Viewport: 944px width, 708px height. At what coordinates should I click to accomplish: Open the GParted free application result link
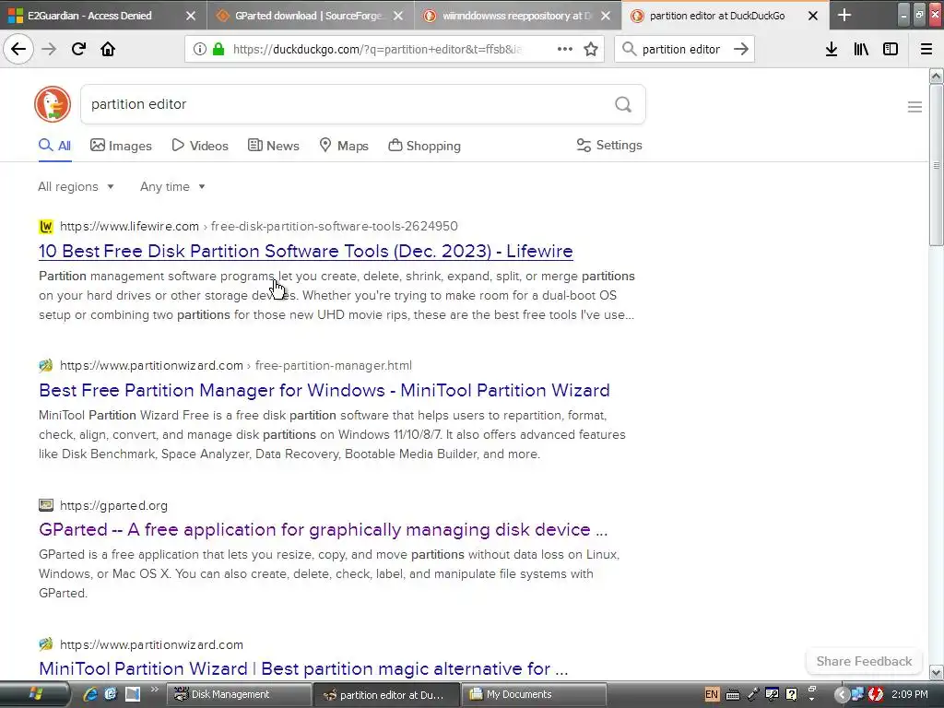[324, 530]
